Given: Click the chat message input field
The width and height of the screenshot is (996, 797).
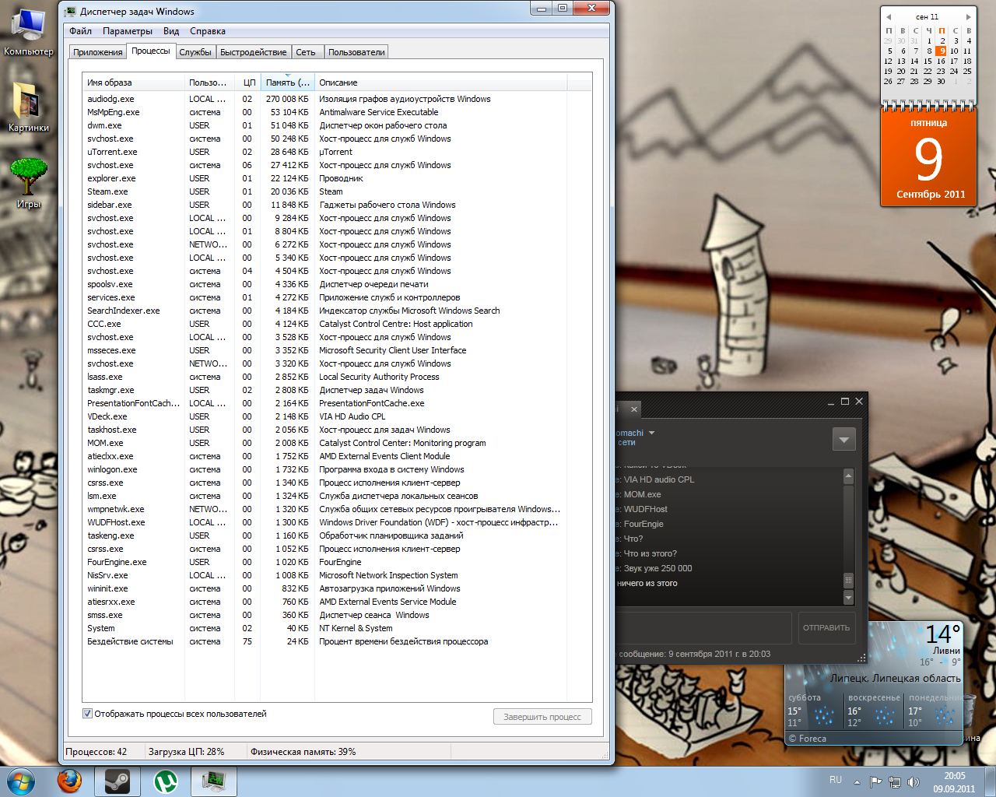Looking at the screenshot, I should click(705, 627).
